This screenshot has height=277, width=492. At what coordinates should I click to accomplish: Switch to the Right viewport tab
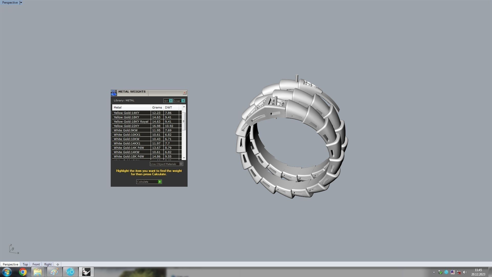pyautogui.click(x=48, y=264)
